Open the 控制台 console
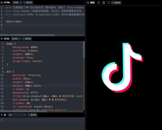Image resolution: width=162 pixels, height=130 pixels. [116, 3]
